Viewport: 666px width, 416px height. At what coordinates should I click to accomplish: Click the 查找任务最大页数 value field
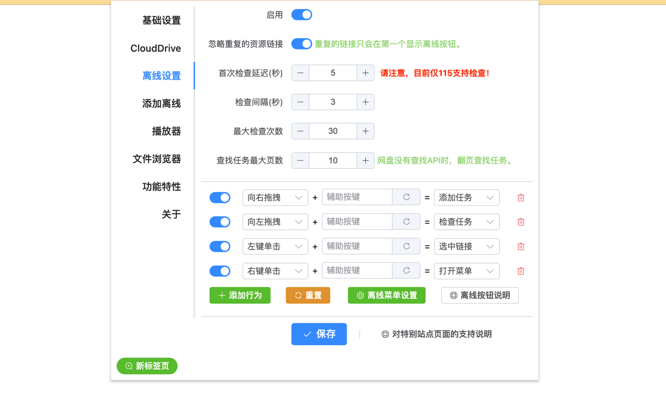coord(333,160)
